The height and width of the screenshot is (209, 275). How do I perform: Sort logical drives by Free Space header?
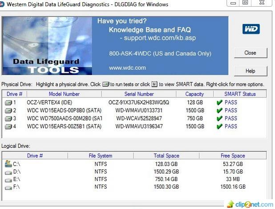(x=233, y=156)
